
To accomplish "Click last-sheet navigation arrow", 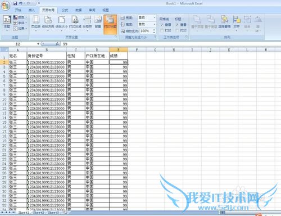I will point(13,213).
